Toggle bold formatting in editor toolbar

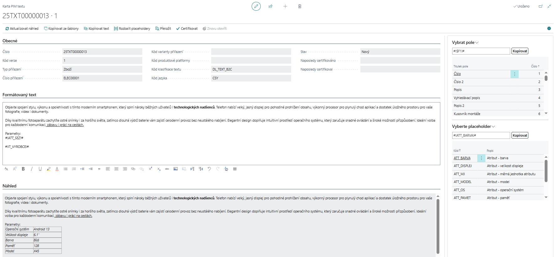[x=23, y=169]
